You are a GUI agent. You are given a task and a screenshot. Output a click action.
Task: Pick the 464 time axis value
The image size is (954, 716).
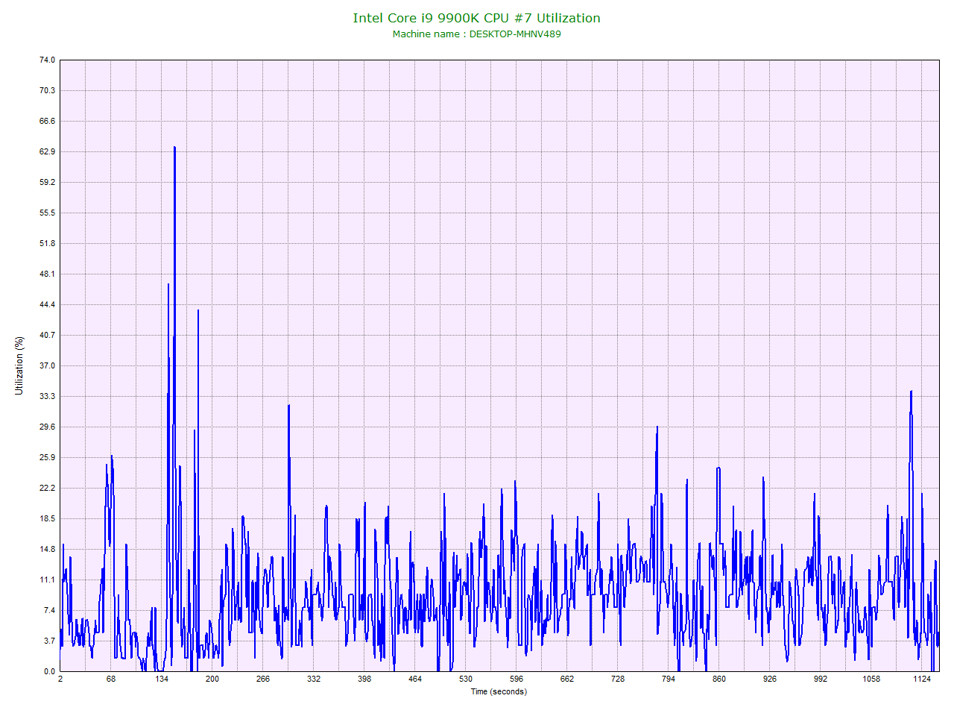[415, 679]
